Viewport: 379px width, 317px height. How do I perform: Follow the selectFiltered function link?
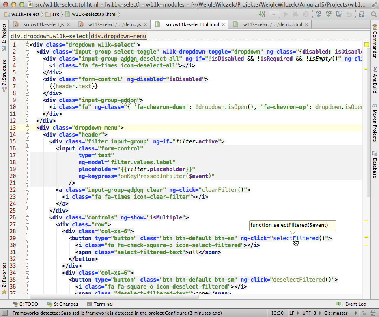point(296,238)
